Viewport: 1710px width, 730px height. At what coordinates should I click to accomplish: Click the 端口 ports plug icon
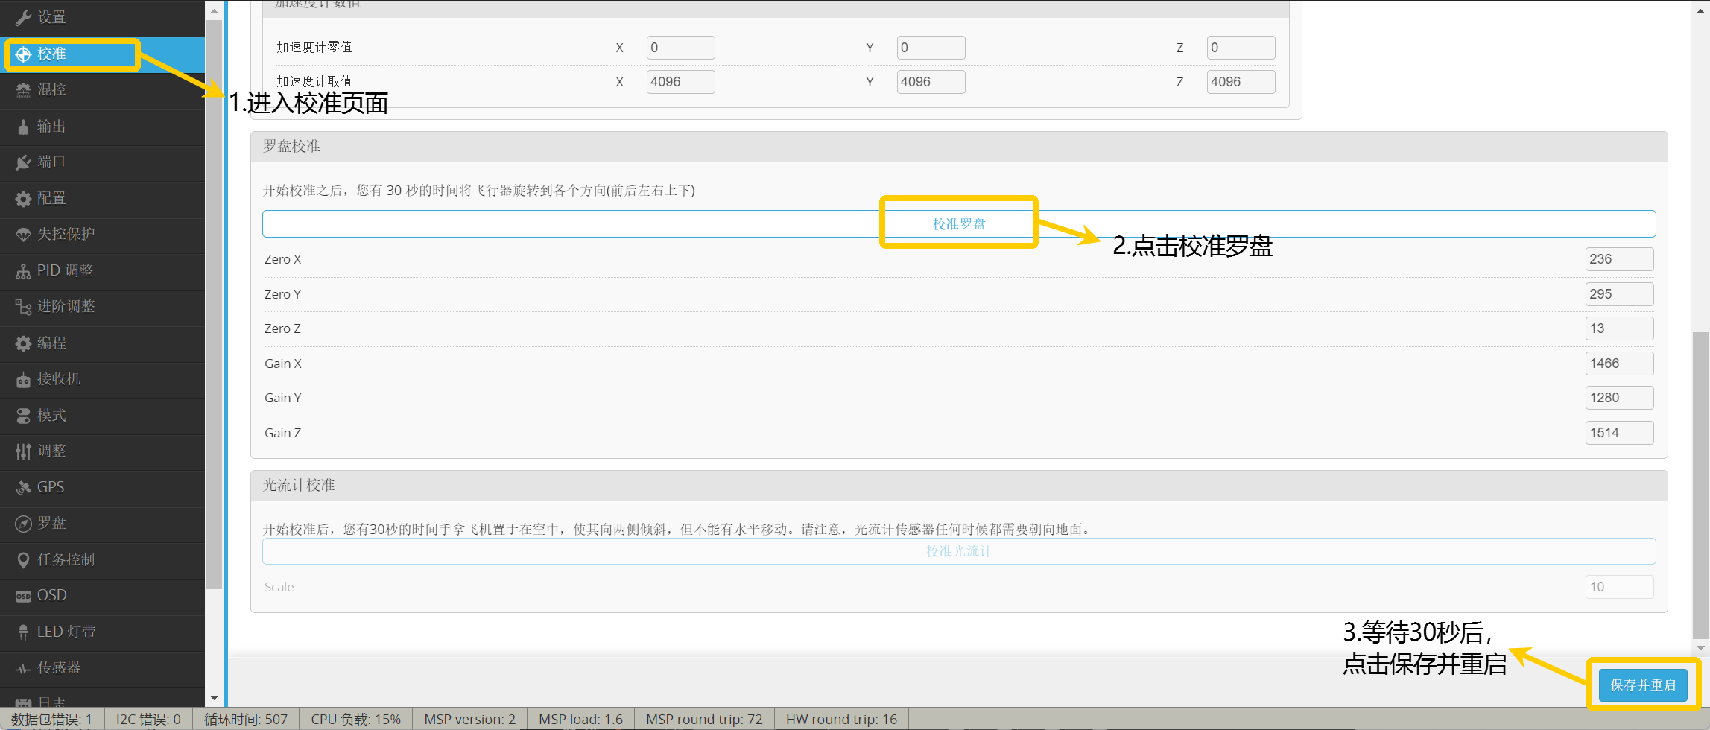pyautogui.click(x=23, y=162)
